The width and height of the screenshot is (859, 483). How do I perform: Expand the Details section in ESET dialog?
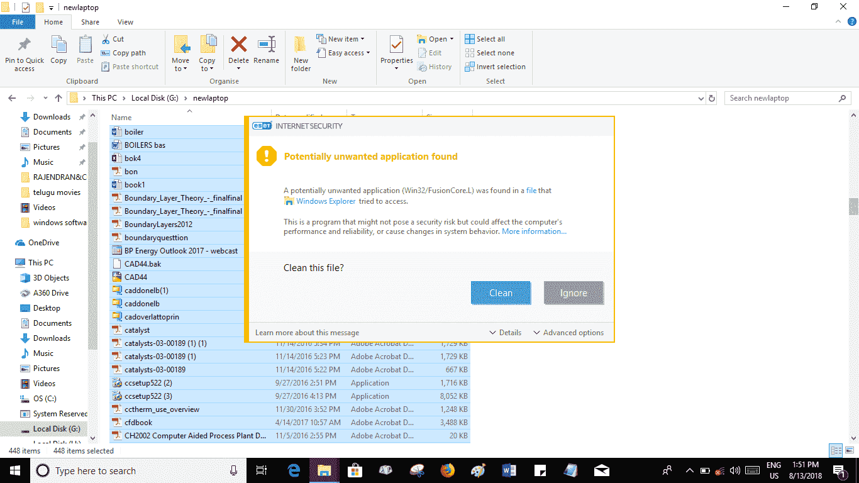click(505, 333)
